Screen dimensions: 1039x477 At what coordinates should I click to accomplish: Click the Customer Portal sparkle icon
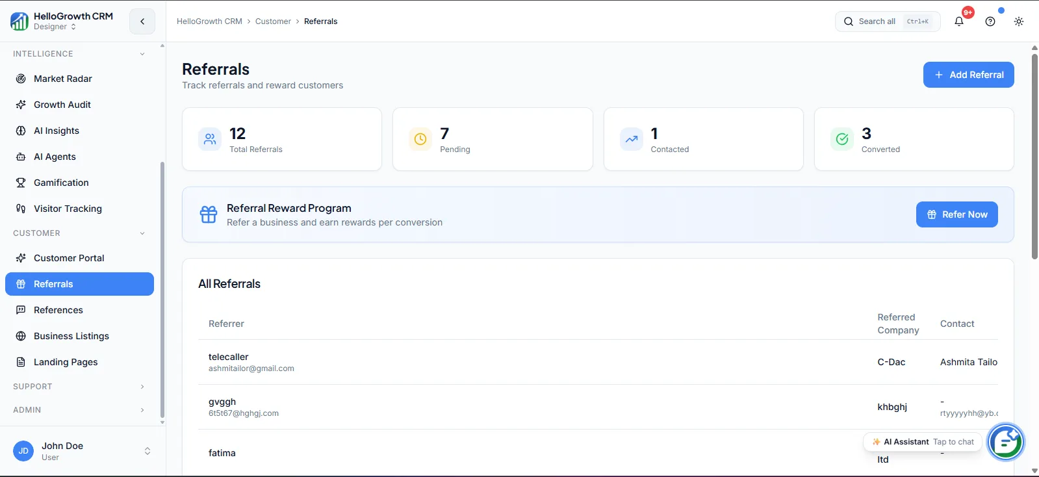(x=21, y=258)
